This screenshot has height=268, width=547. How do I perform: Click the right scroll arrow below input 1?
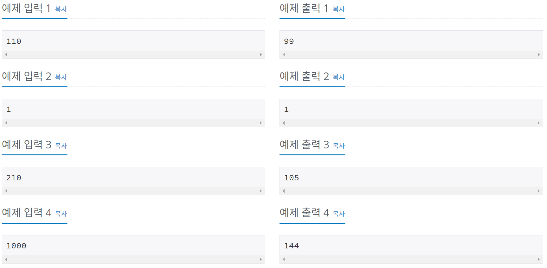[261, 123]
